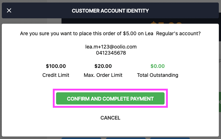Viewport: 221px width, 139px height.
Task: Click the middle blue button below dialog
Action: (126, 138)
